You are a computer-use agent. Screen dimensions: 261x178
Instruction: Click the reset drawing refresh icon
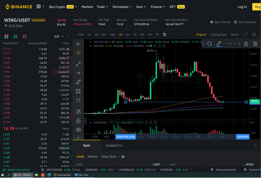(209, 44)
